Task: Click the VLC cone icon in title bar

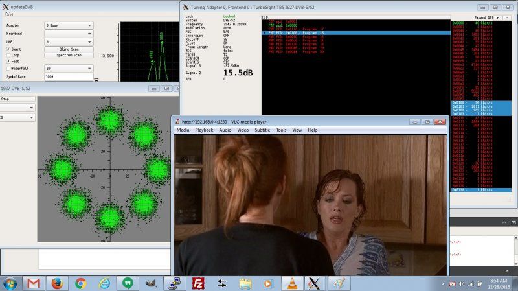Action: pos(177,122)
